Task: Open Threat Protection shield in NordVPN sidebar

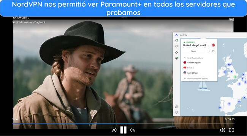Action: pos(176,46)
